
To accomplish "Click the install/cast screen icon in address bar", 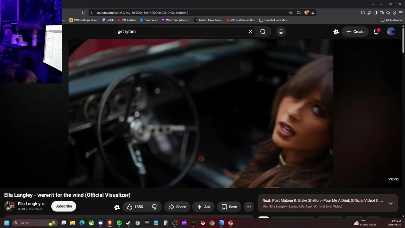I will pyautogui.click(x=299, y=13).
